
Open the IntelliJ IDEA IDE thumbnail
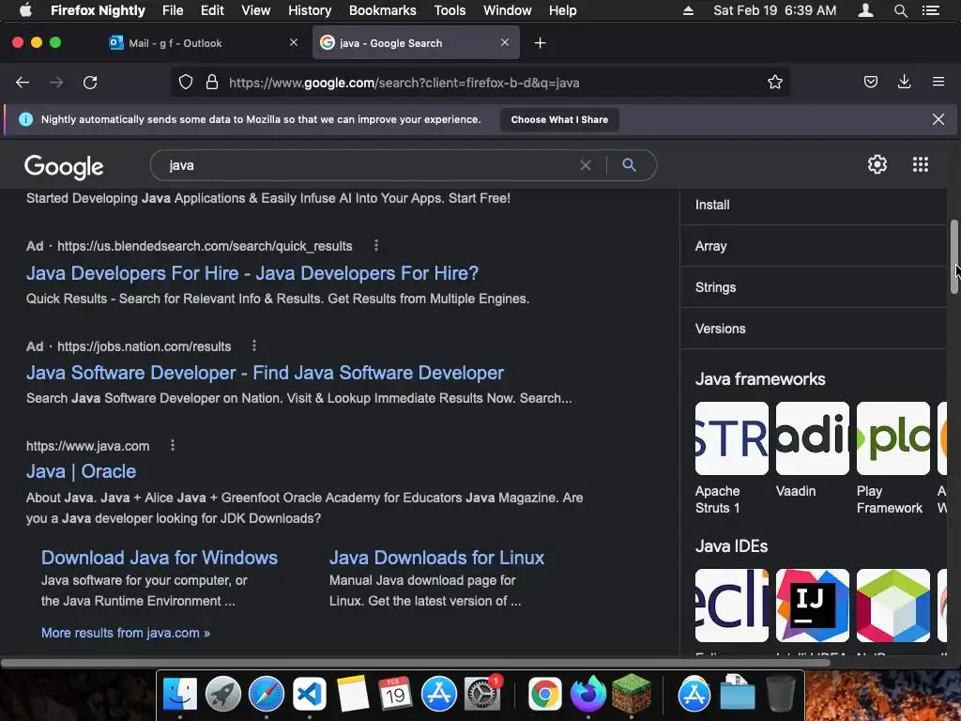[x=812, y=606]
